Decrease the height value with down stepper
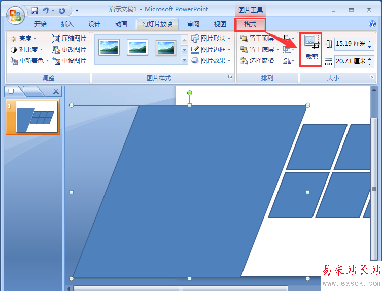The height and width of the screenshot is (291, 382). [370, 47]
